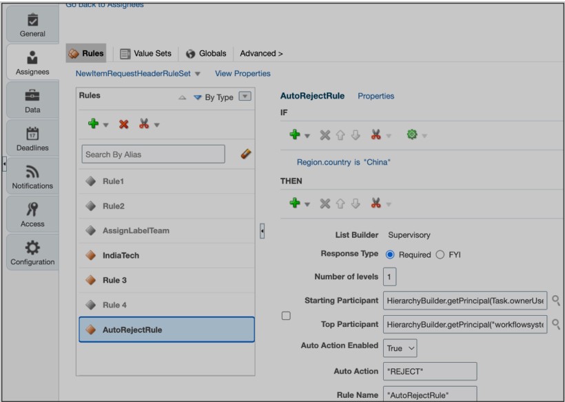Click the Go back to Assignees link
The width and height of the screenshot is (565, 402).
[106, 5]
